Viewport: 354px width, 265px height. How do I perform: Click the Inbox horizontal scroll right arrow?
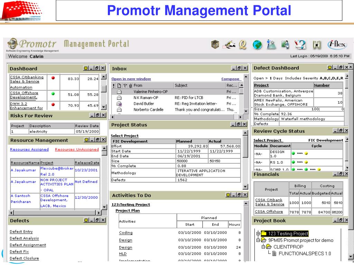241,117
